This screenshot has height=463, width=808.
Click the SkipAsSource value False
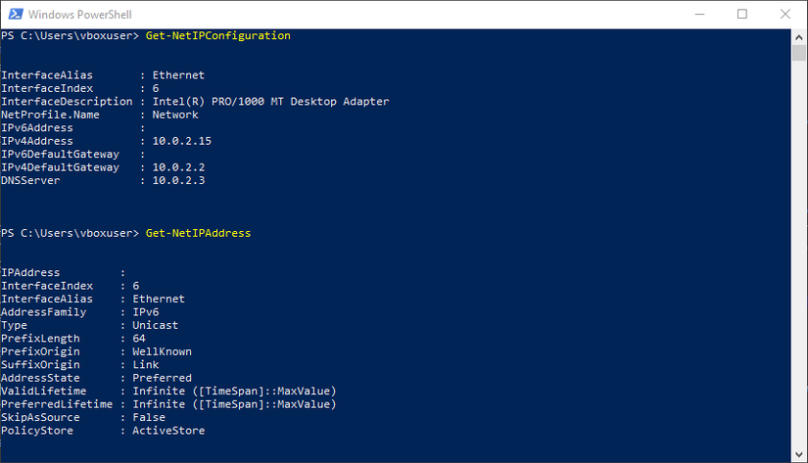(x=149, y=417)
